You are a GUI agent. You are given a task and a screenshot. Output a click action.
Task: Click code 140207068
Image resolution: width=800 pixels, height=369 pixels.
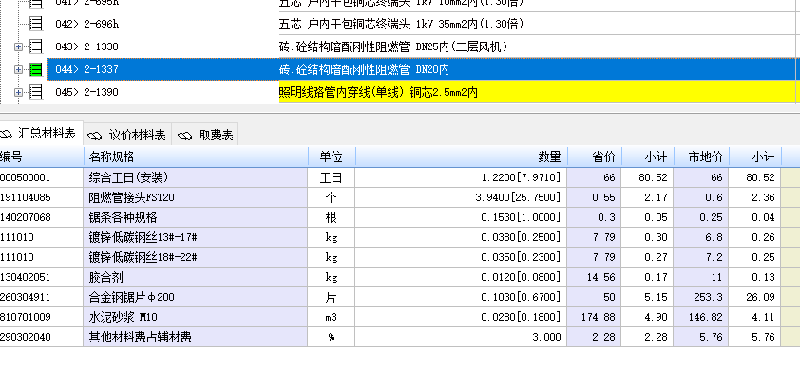click(26, 217)
